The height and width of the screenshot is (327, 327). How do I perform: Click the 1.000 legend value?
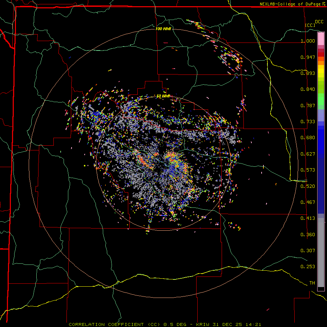tap(308, 41)
